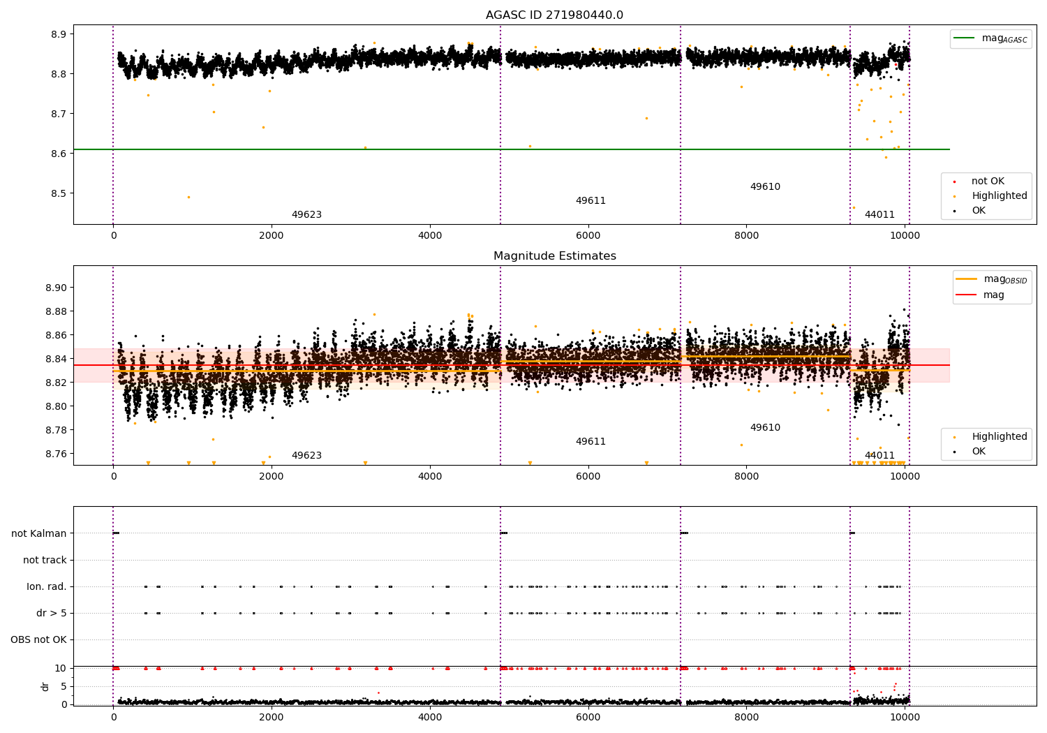Click obsid label 44011 in the middle plot
This screenshot has height=733, width=1047.
(x=879, y=455)
